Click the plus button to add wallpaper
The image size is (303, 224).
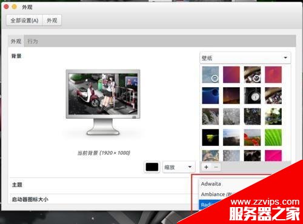coord(206,167)
